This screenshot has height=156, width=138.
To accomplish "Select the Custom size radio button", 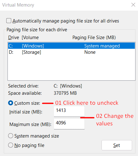I will [x=11, y=103].
